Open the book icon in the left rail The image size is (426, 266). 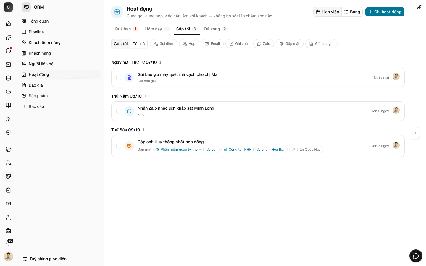click(x=8, y=105)
